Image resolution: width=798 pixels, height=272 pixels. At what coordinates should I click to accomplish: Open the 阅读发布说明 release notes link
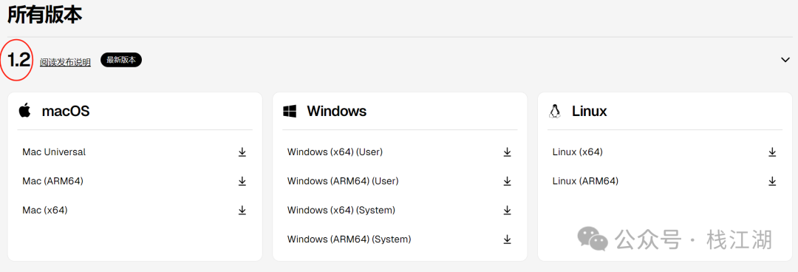pos(65,62)
